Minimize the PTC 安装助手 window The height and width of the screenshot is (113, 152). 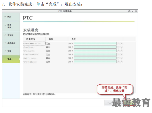[x=133, y=11]
